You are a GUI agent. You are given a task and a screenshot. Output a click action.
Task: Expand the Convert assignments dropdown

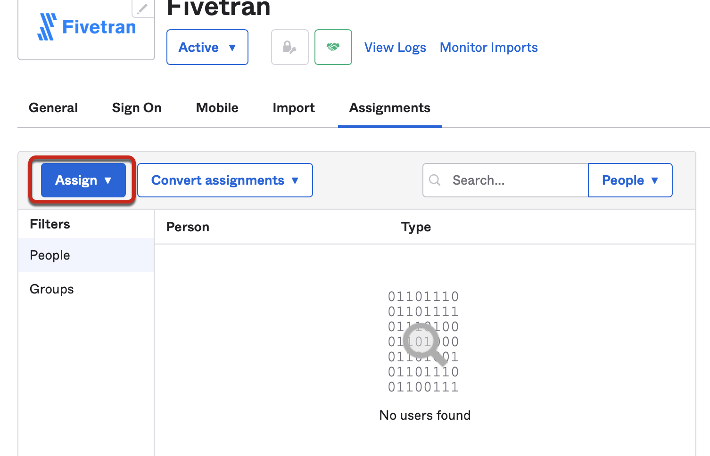click(x=225, y=180)
